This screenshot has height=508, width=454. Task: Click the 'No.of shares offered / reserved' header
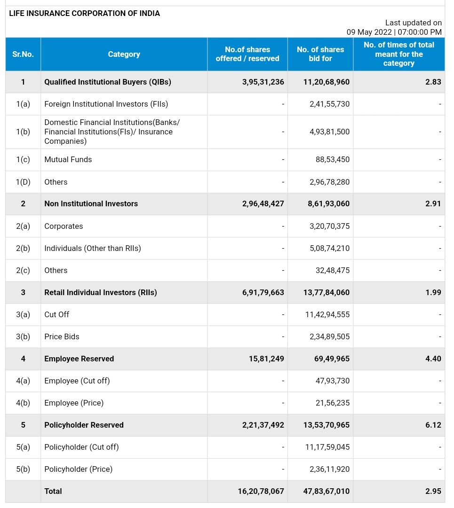247,54
